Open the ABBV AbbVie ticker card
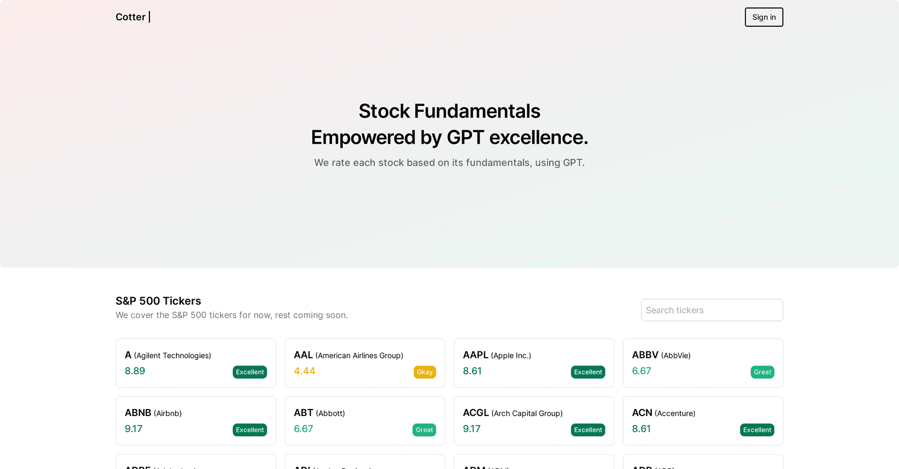The width and height of the screenshot is (899, 469). 703,363
